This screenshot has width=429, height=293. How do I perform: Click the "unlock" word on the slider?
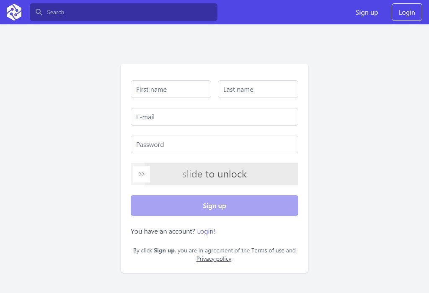pos(232,174)
